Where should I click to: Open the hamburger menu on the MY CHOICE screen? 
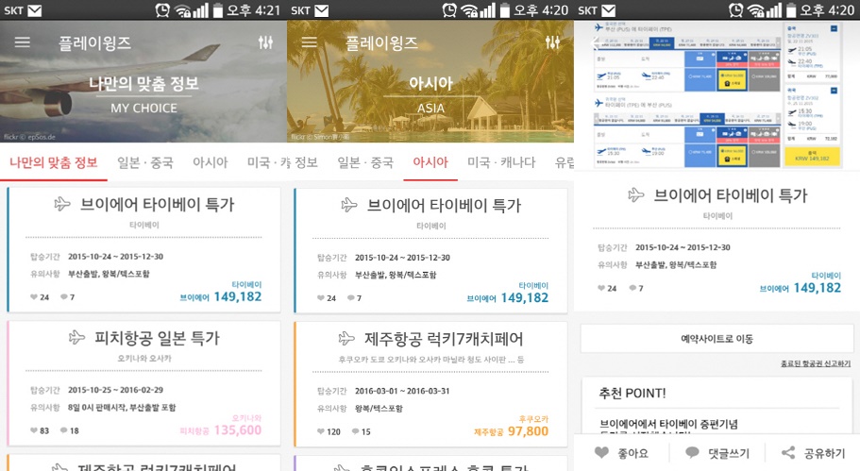click(23, 42)
